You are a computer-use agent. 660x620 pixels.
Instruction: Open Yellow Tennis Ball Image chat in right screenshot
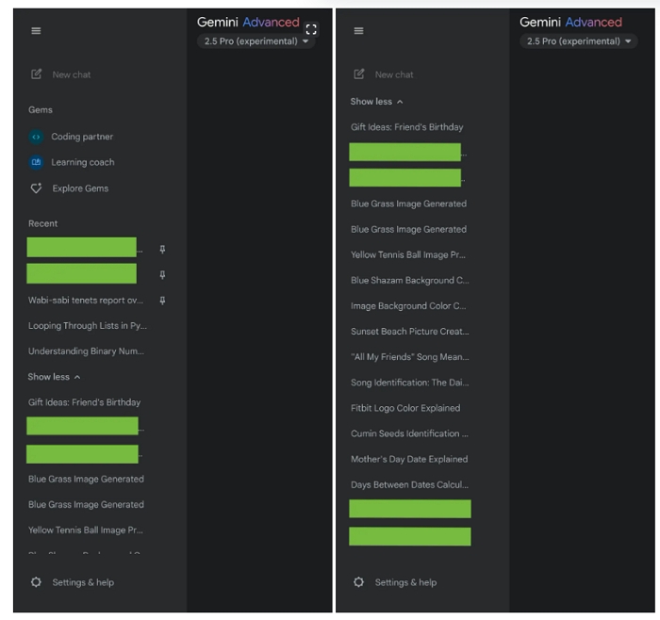pos(408,255)
